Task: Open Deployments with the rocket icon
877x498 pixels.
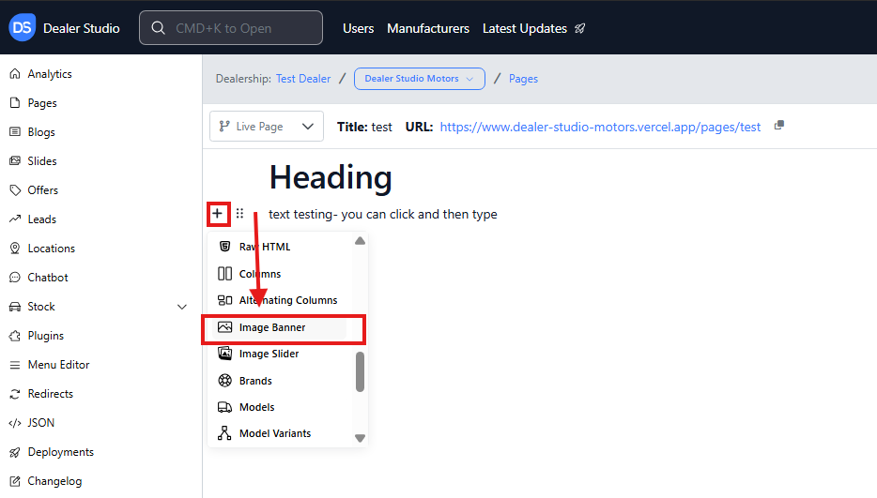Action: 60,452
